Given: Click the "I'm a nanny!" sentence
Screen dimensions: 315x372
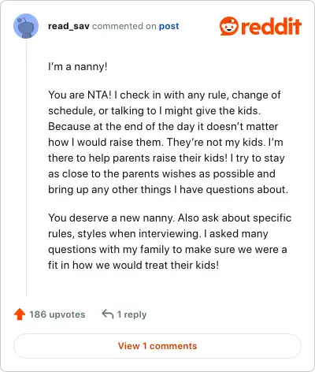Looking at the screenshot, I should tap(78, 66).
